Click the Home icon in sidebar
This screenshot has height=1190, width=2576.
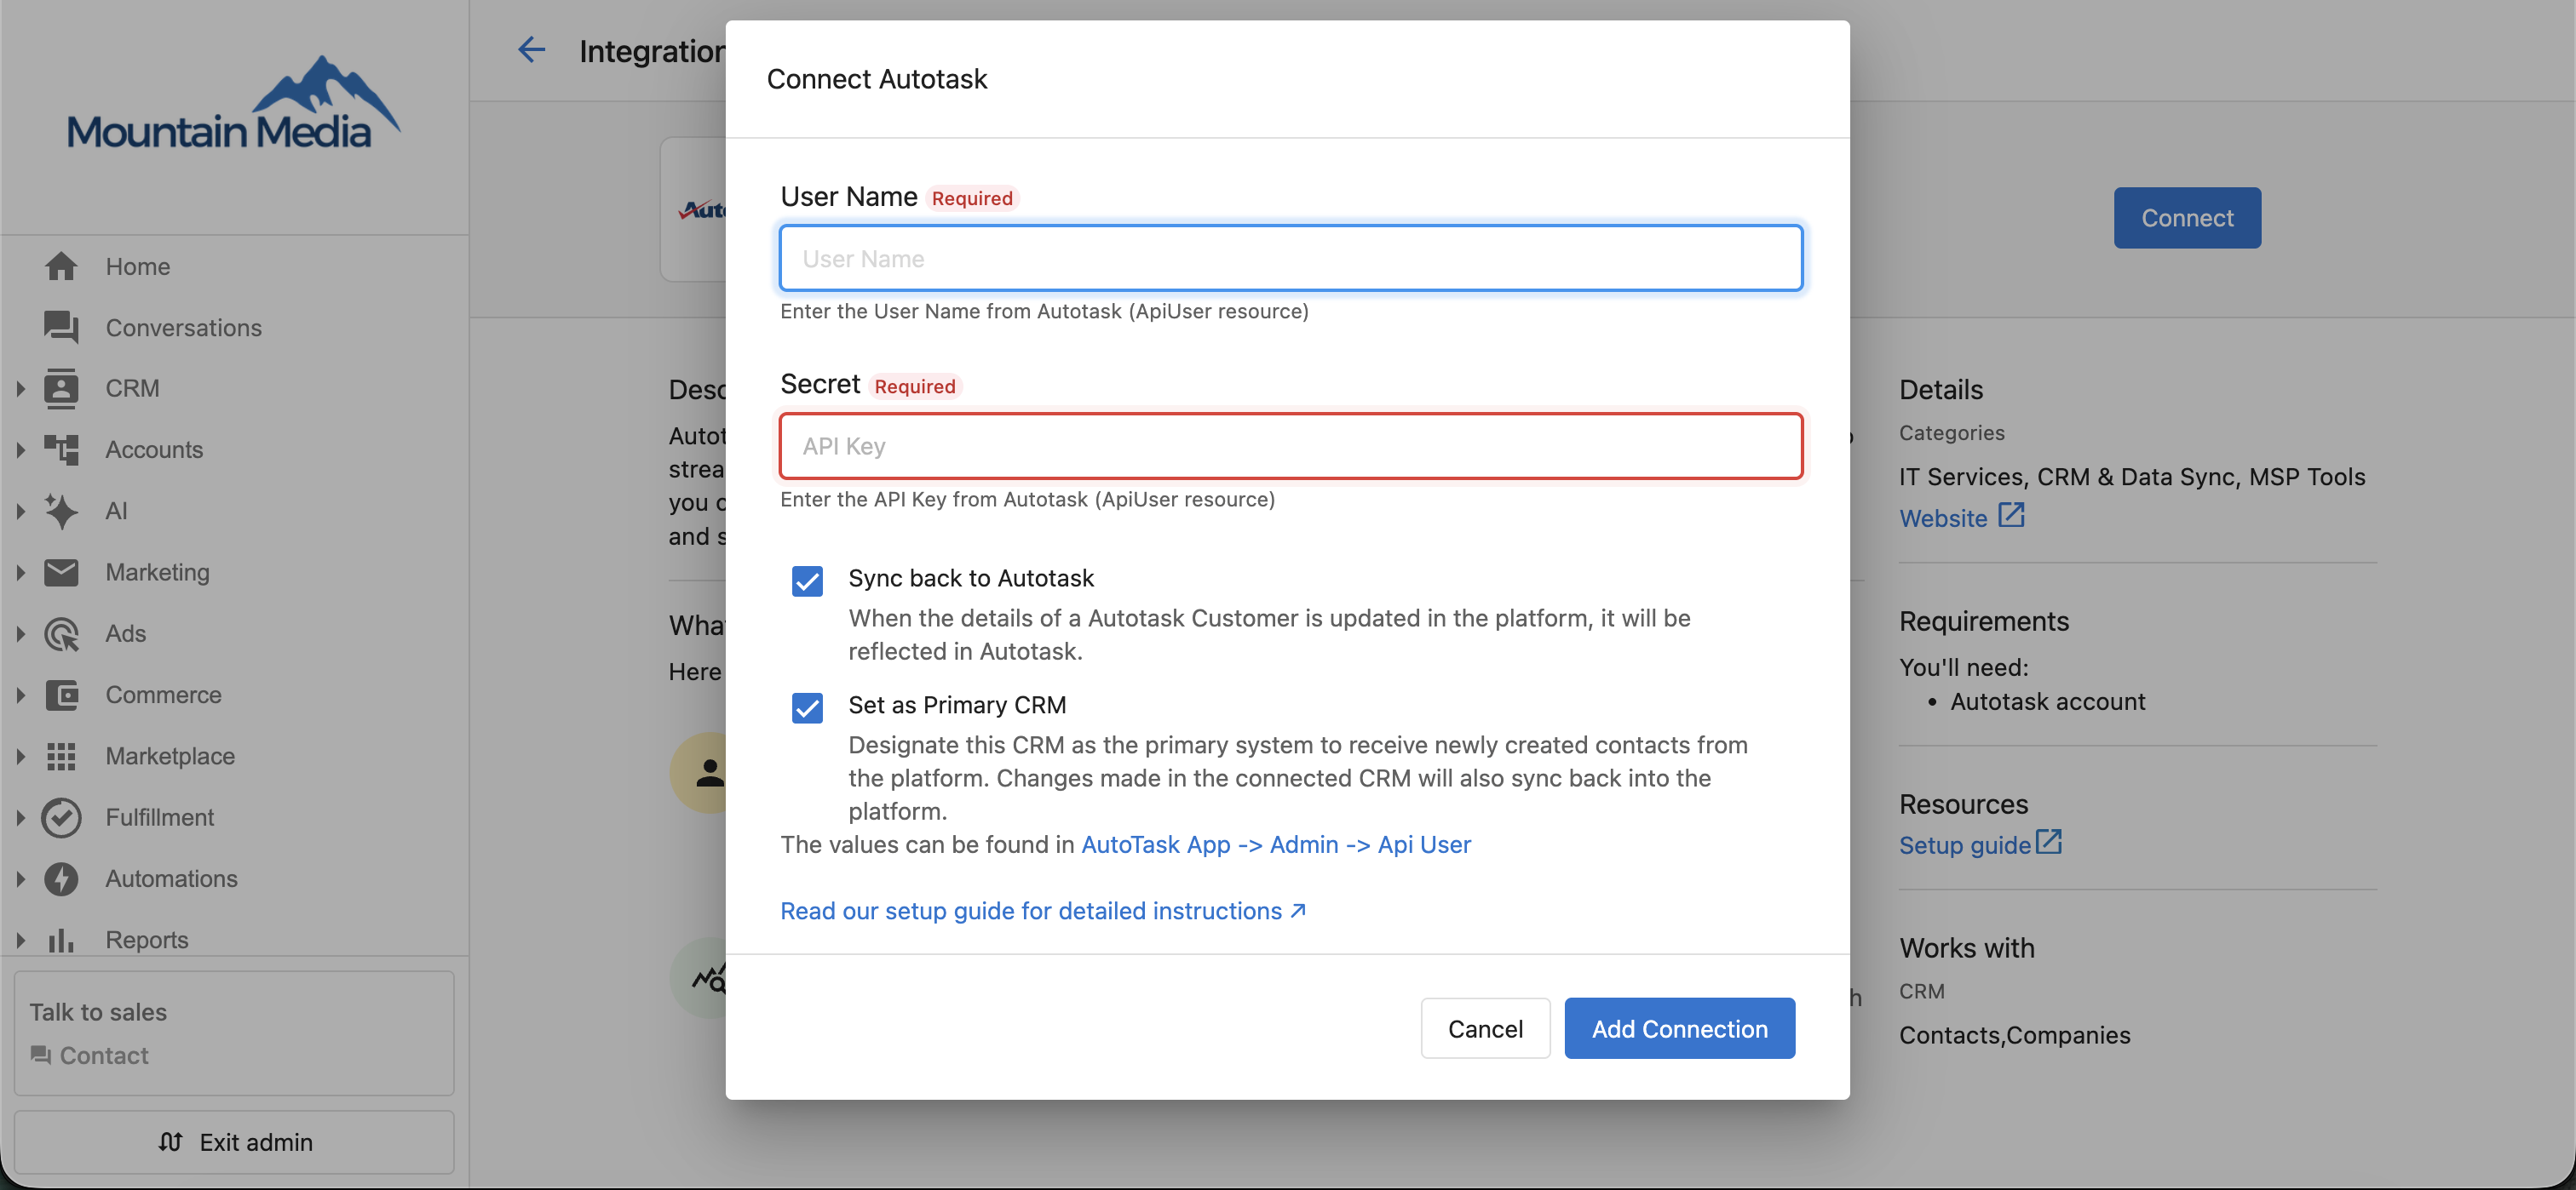[x=61, y=266]
